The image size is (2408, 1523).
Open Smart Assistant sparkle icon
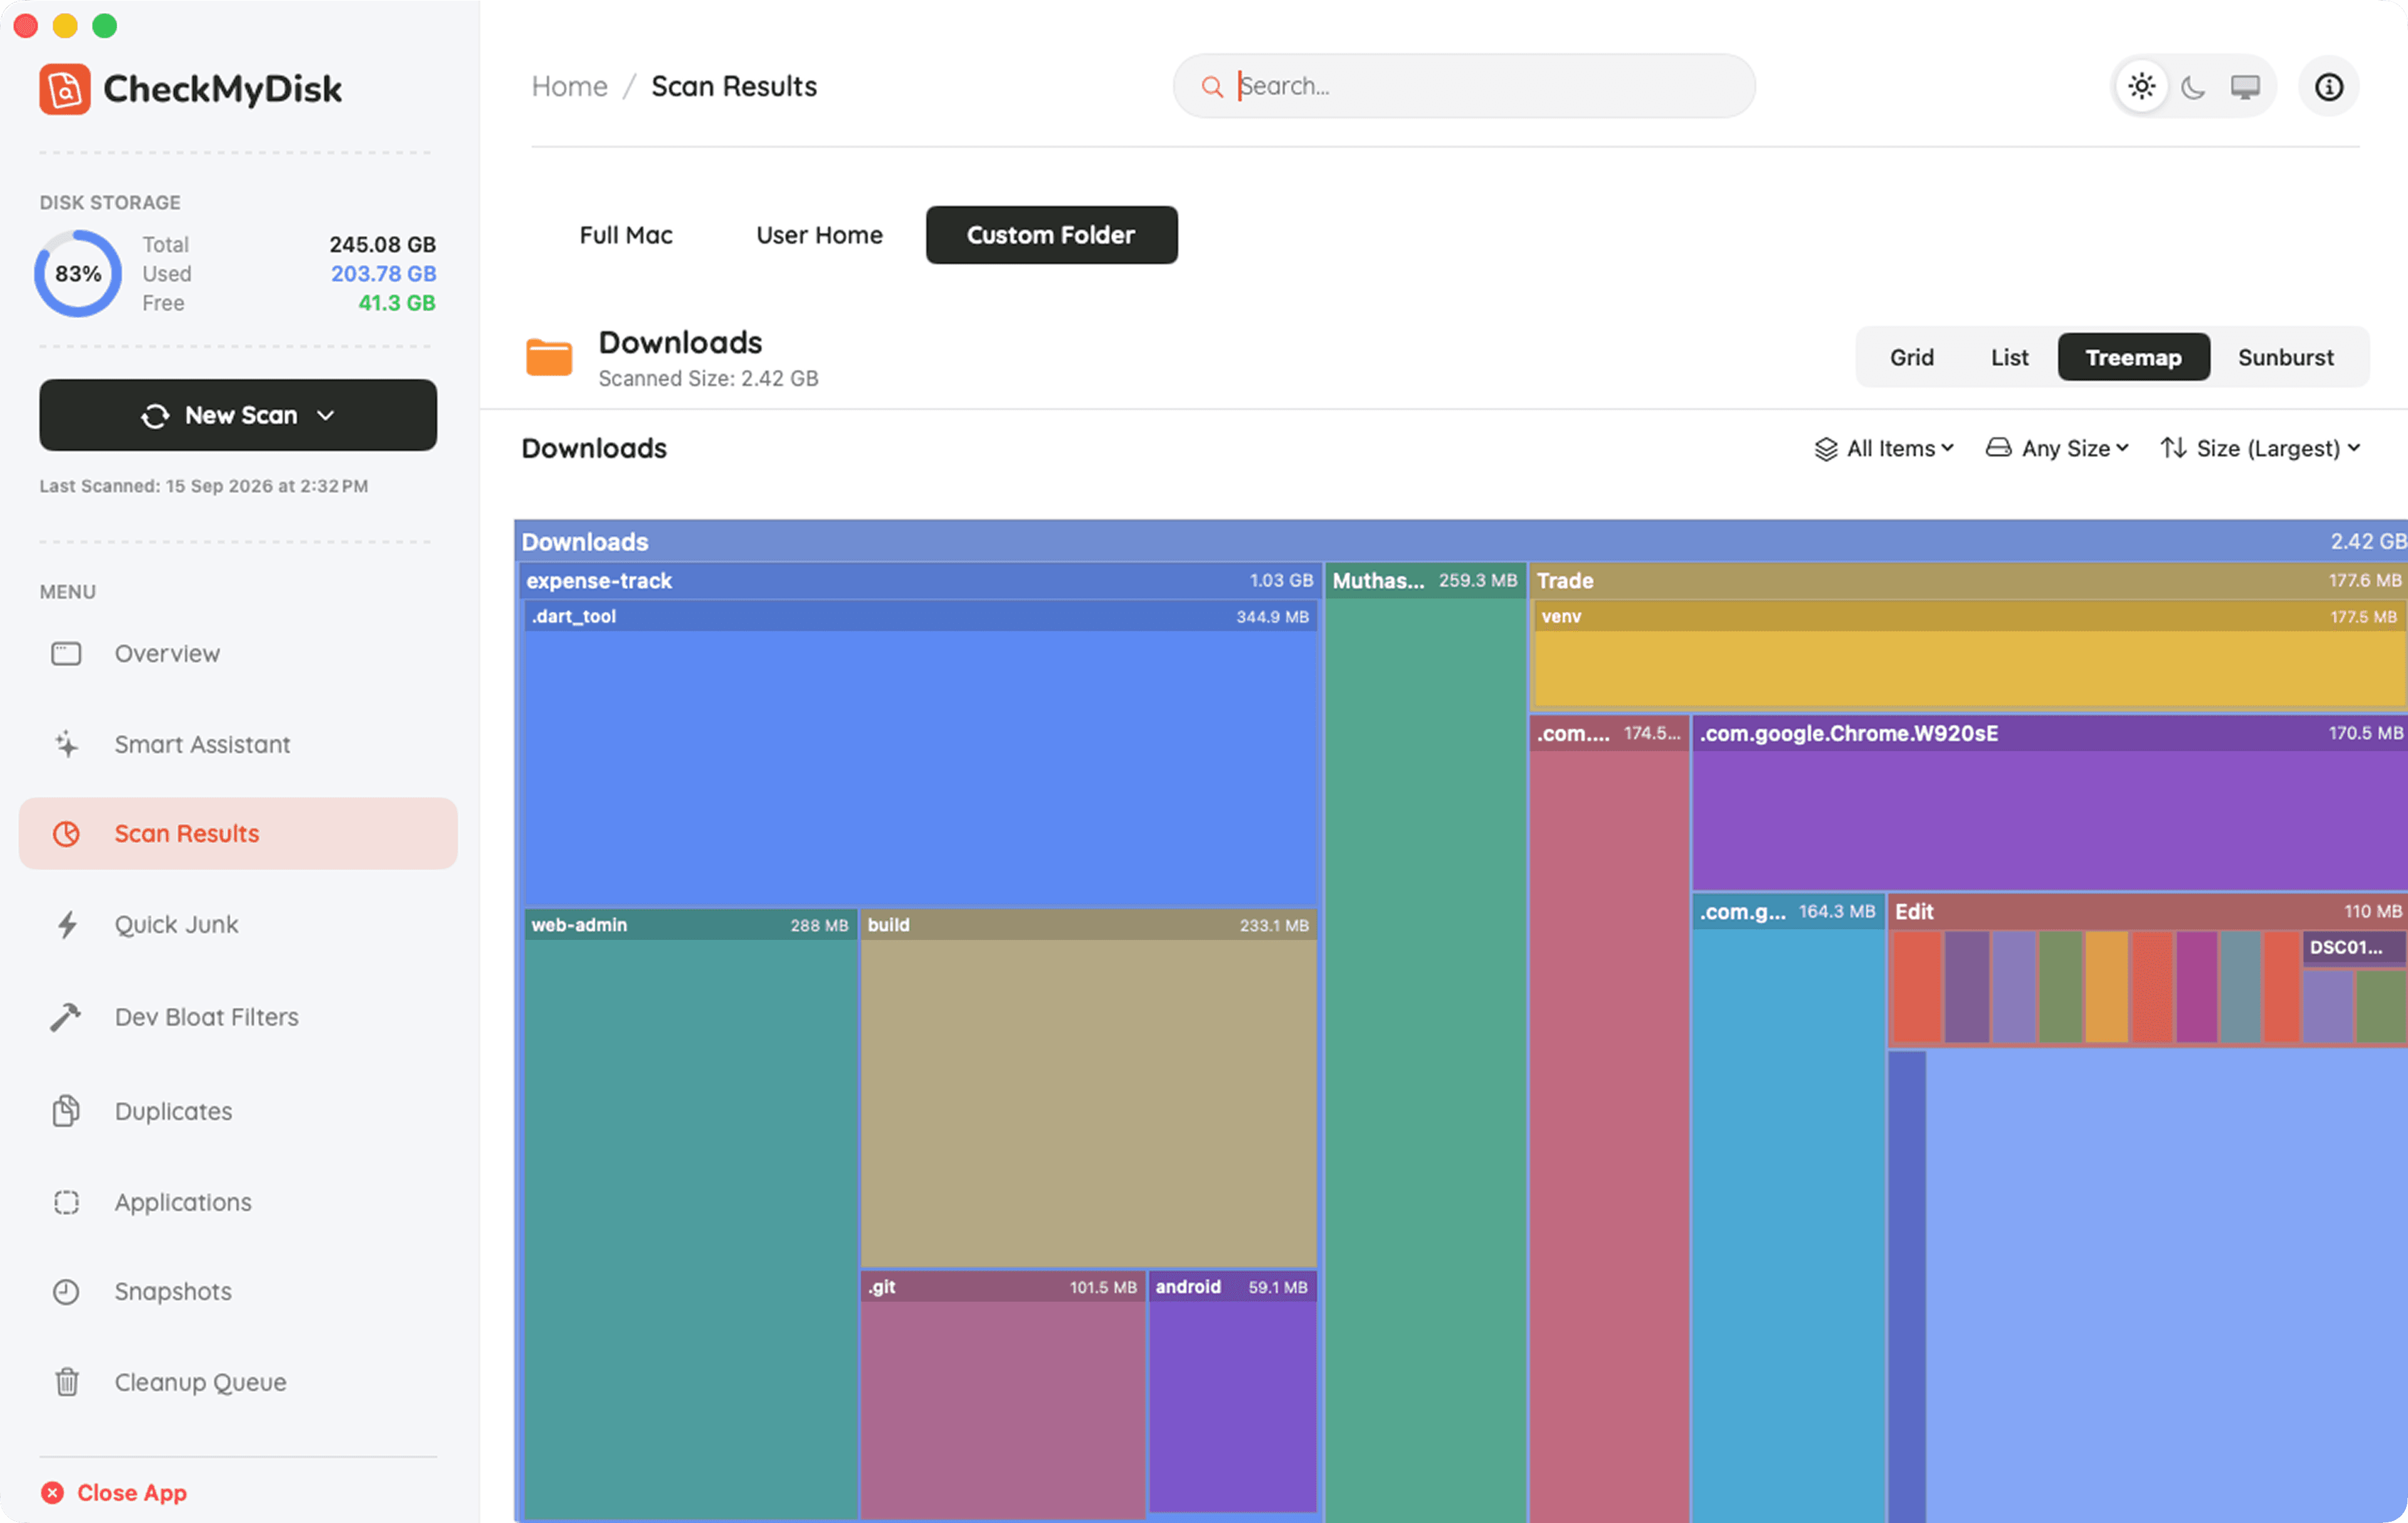tap(66, 744)
